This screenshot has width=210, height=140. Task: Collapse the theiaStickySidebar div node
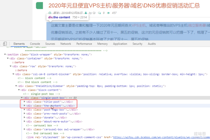pyautogui.click(x=16, y=86)
